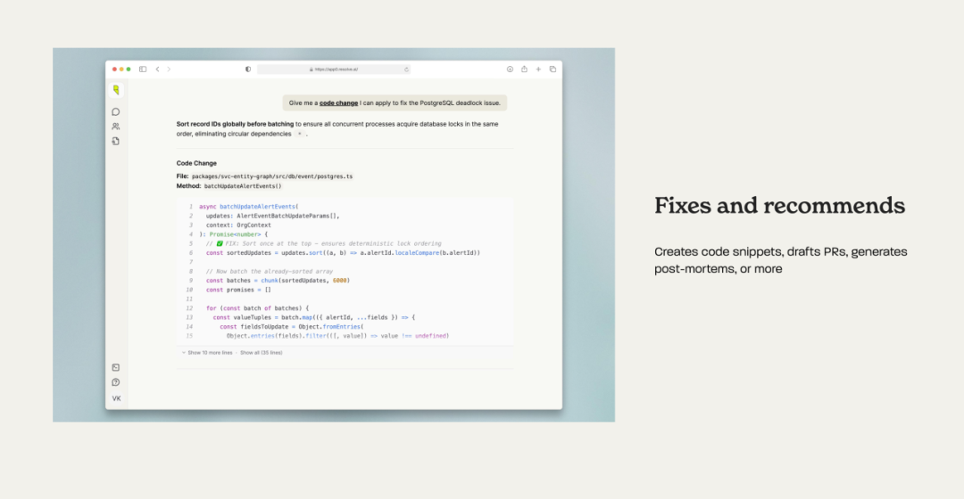Image resolution: width=964 pixels, height=499 pixels.
Task: Click the browser share icon
Action: (524, 69)
